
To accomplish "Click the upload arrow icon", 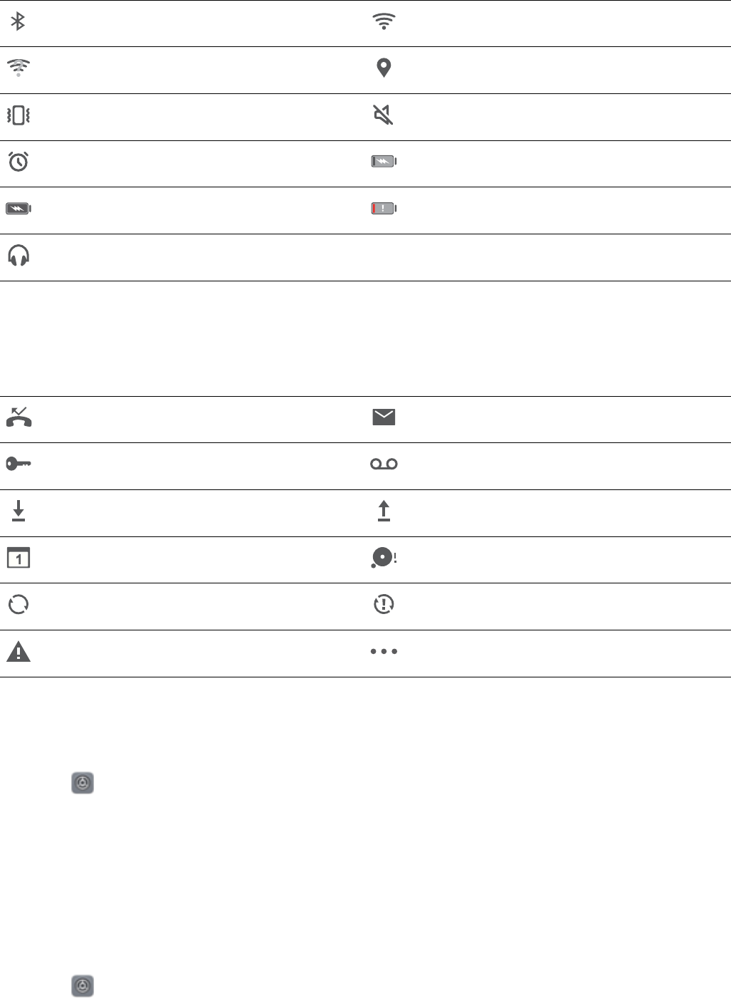I will [384, 511].
